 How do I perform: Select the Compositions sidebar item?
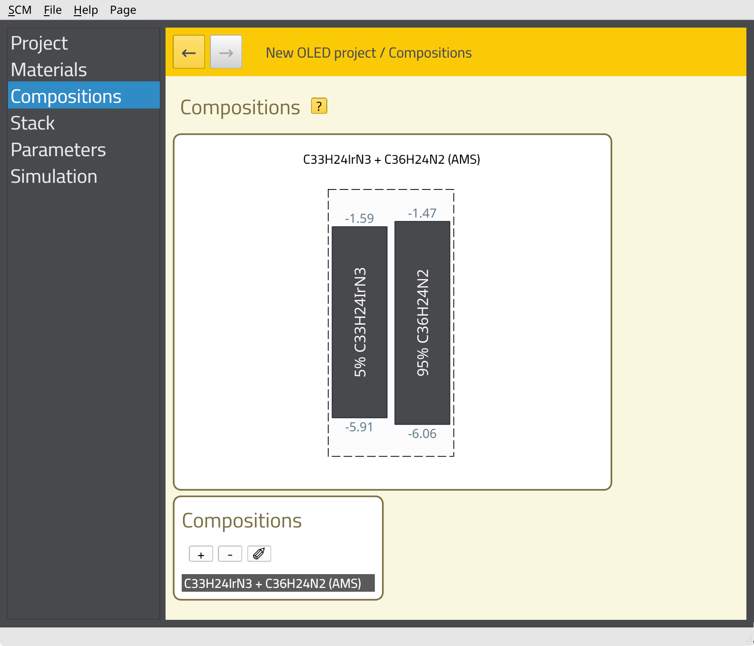(66, 97)
